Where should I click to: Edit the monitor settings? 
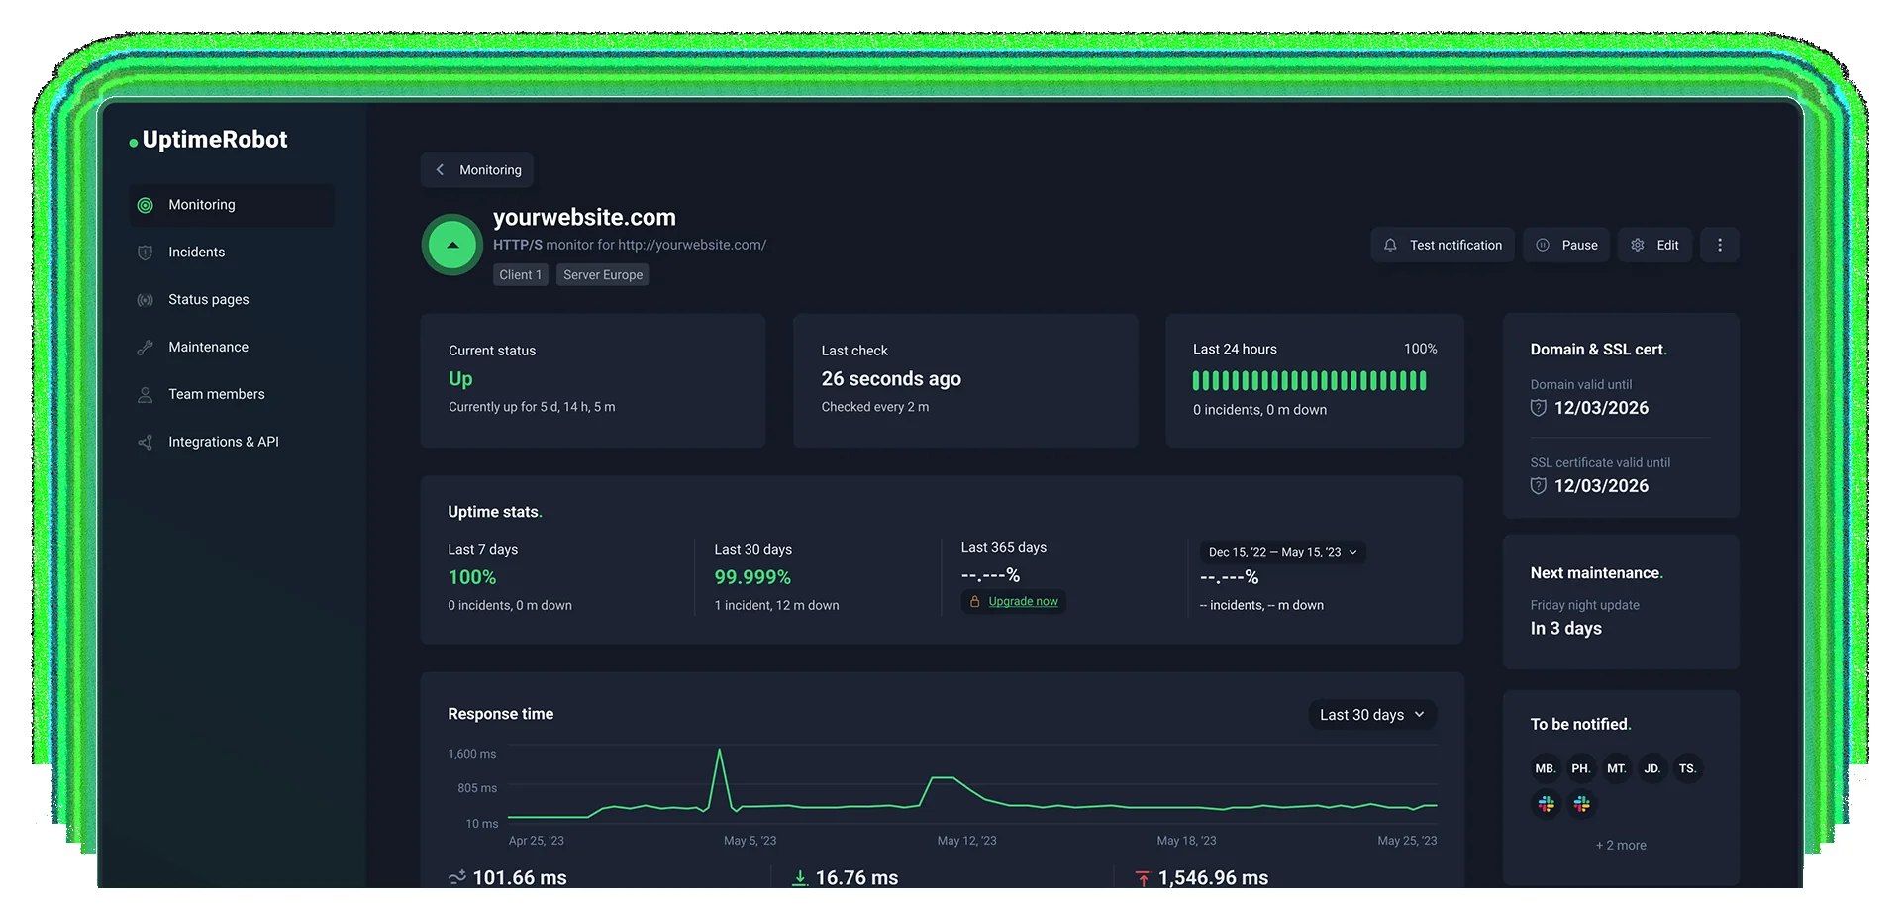[x=1654, y=245]
